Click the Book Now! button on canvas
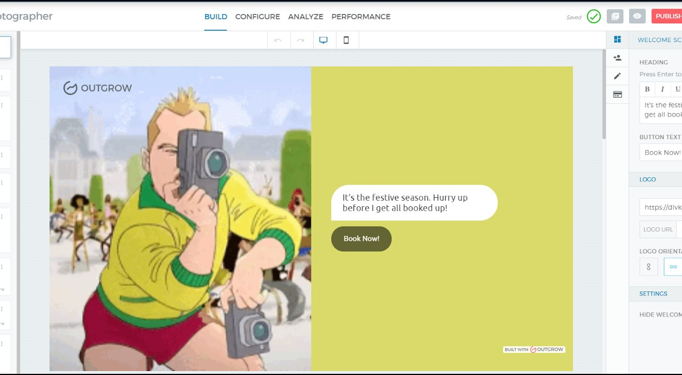This screenshot has width=682, height=375. (361, 239)
